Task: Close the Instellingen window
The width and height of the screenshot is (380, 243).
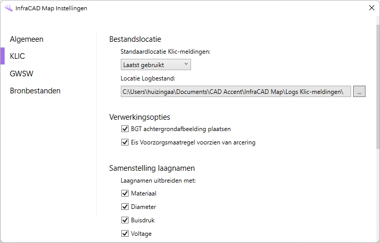Action: (371, 8)
